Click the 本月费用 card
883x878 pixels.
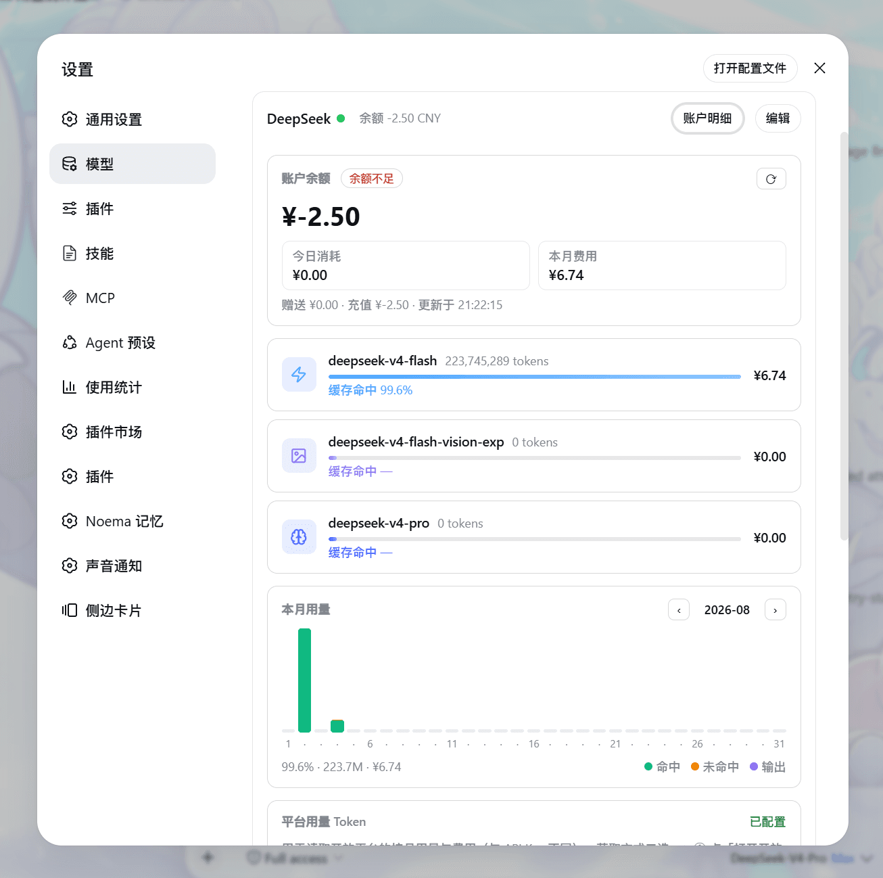coord(662,265)
